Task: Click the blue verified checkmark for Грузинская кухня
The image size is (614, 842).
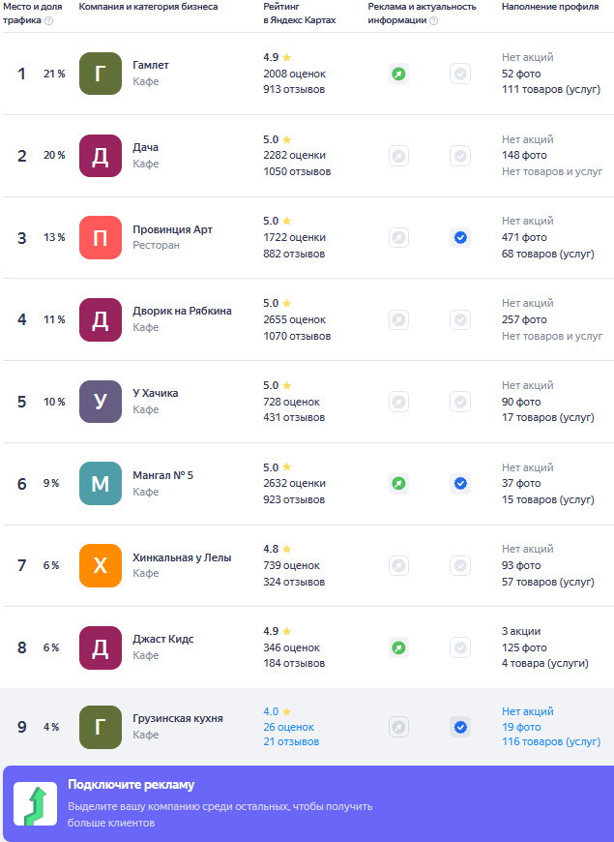Action: [460, 727]
